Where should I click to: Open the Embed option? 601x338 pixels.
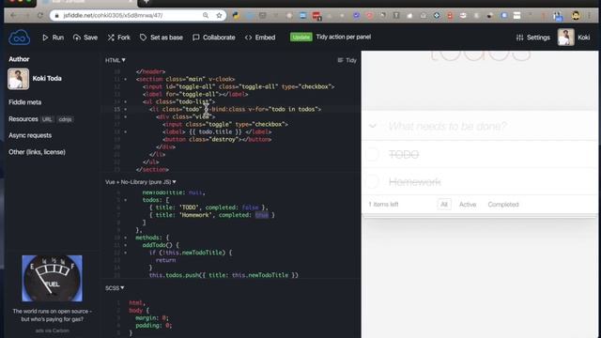click(x=260, y=38)
